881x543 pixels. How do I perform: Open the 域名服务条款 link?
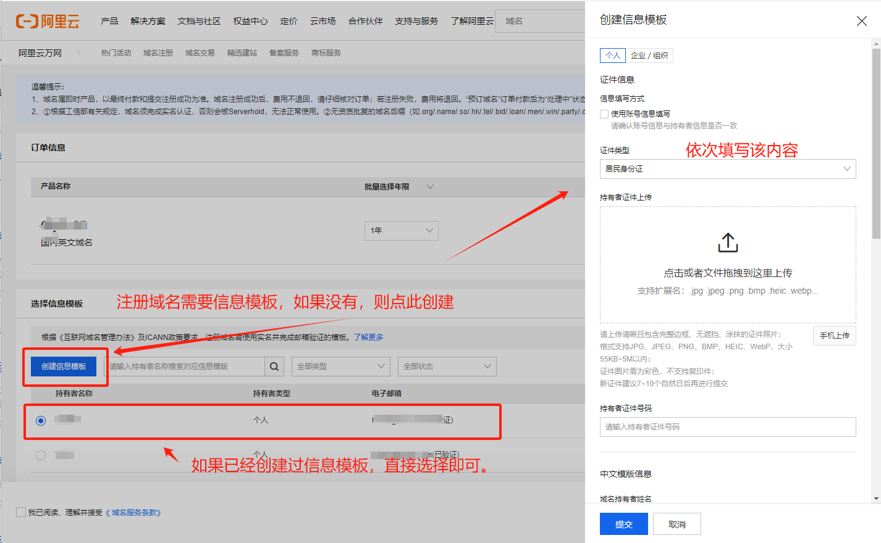(135, 512)
